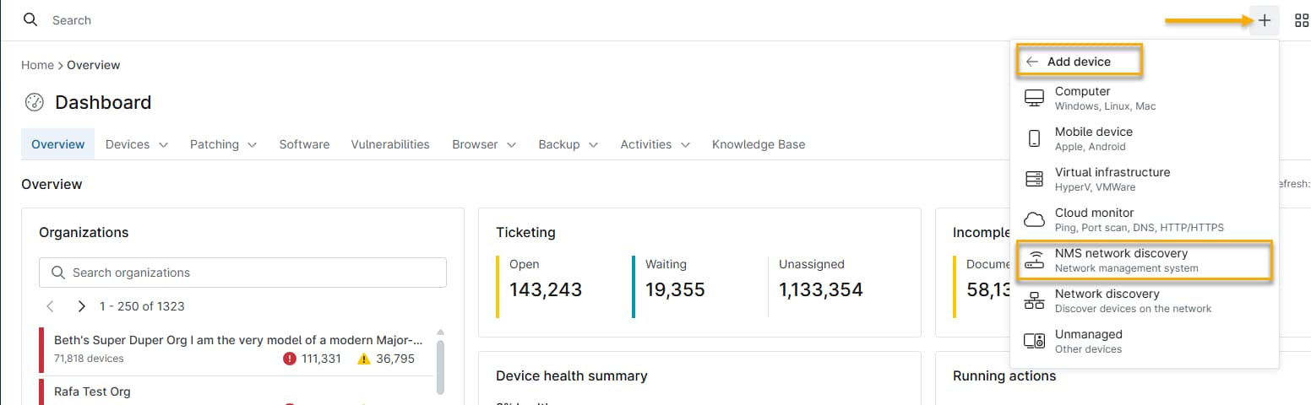1311x405 pixels.
Task: Open the apps grid icon
Action: (x=1302, y=20)
